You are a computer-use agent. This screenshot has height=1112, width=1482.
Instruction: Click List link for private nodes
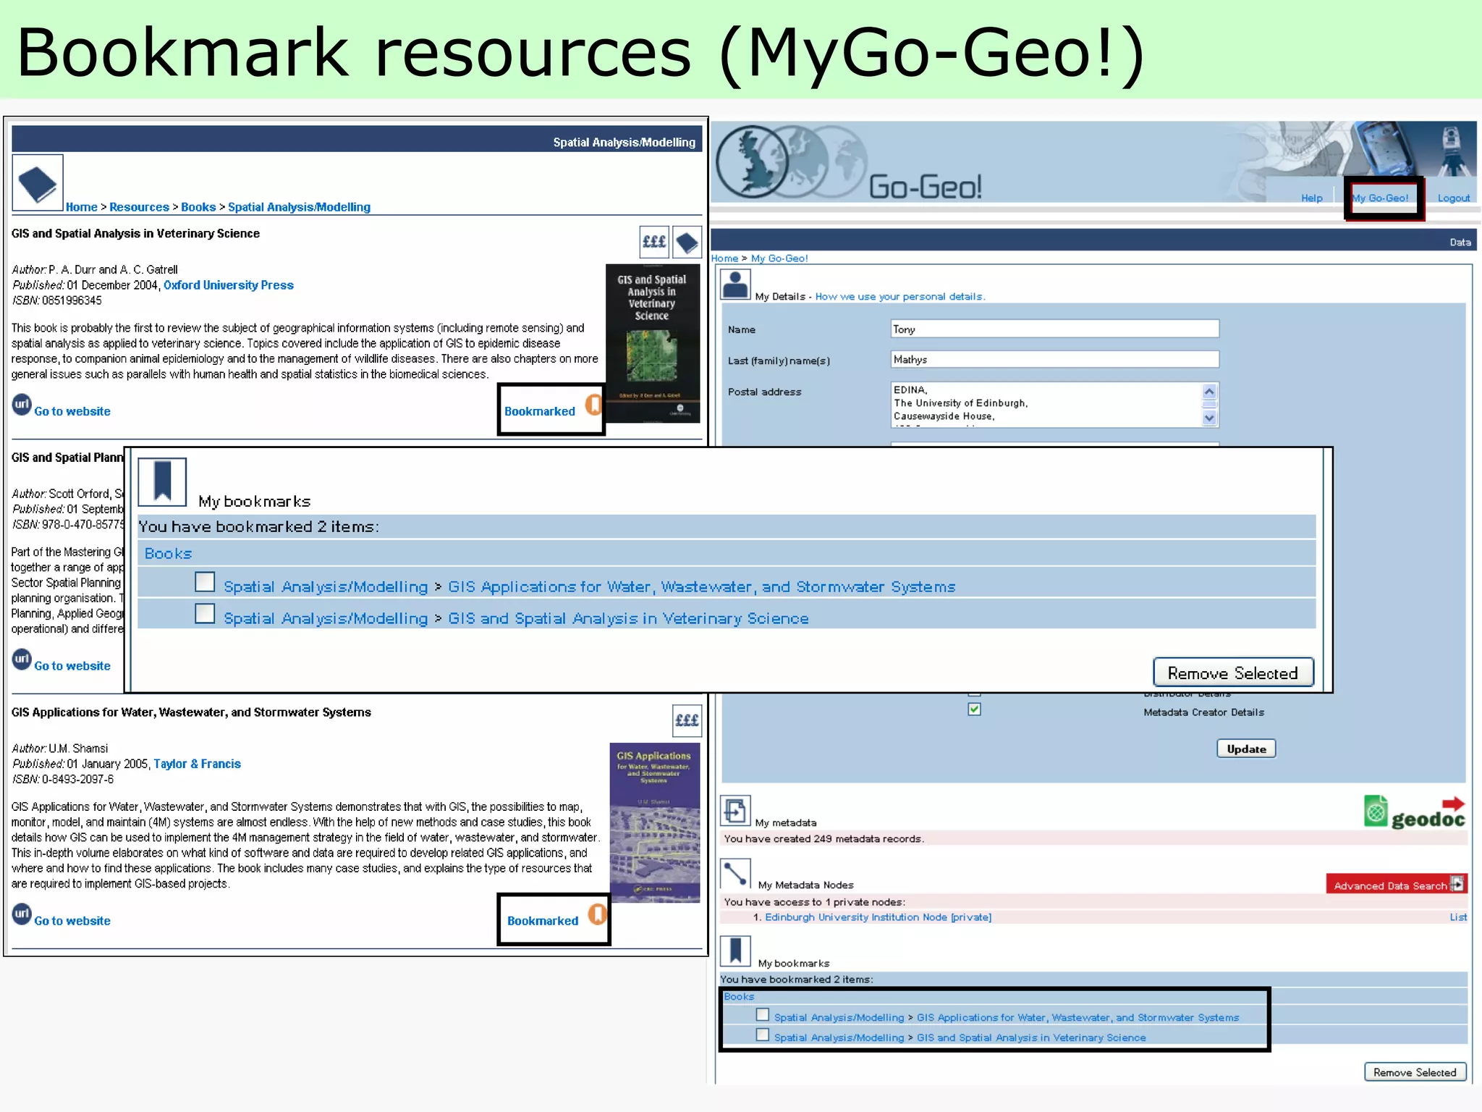pyautogui.click(x=1458, y=917)
